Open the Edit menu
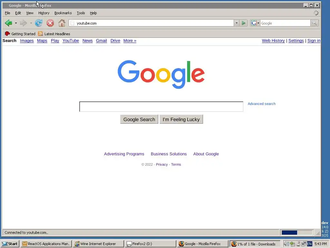This screenshot has width=330, height=248. pos(18,13)
